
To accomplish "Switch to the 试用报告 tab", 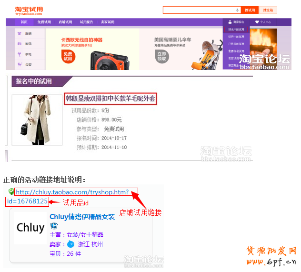I will click(x=86, y=22).
